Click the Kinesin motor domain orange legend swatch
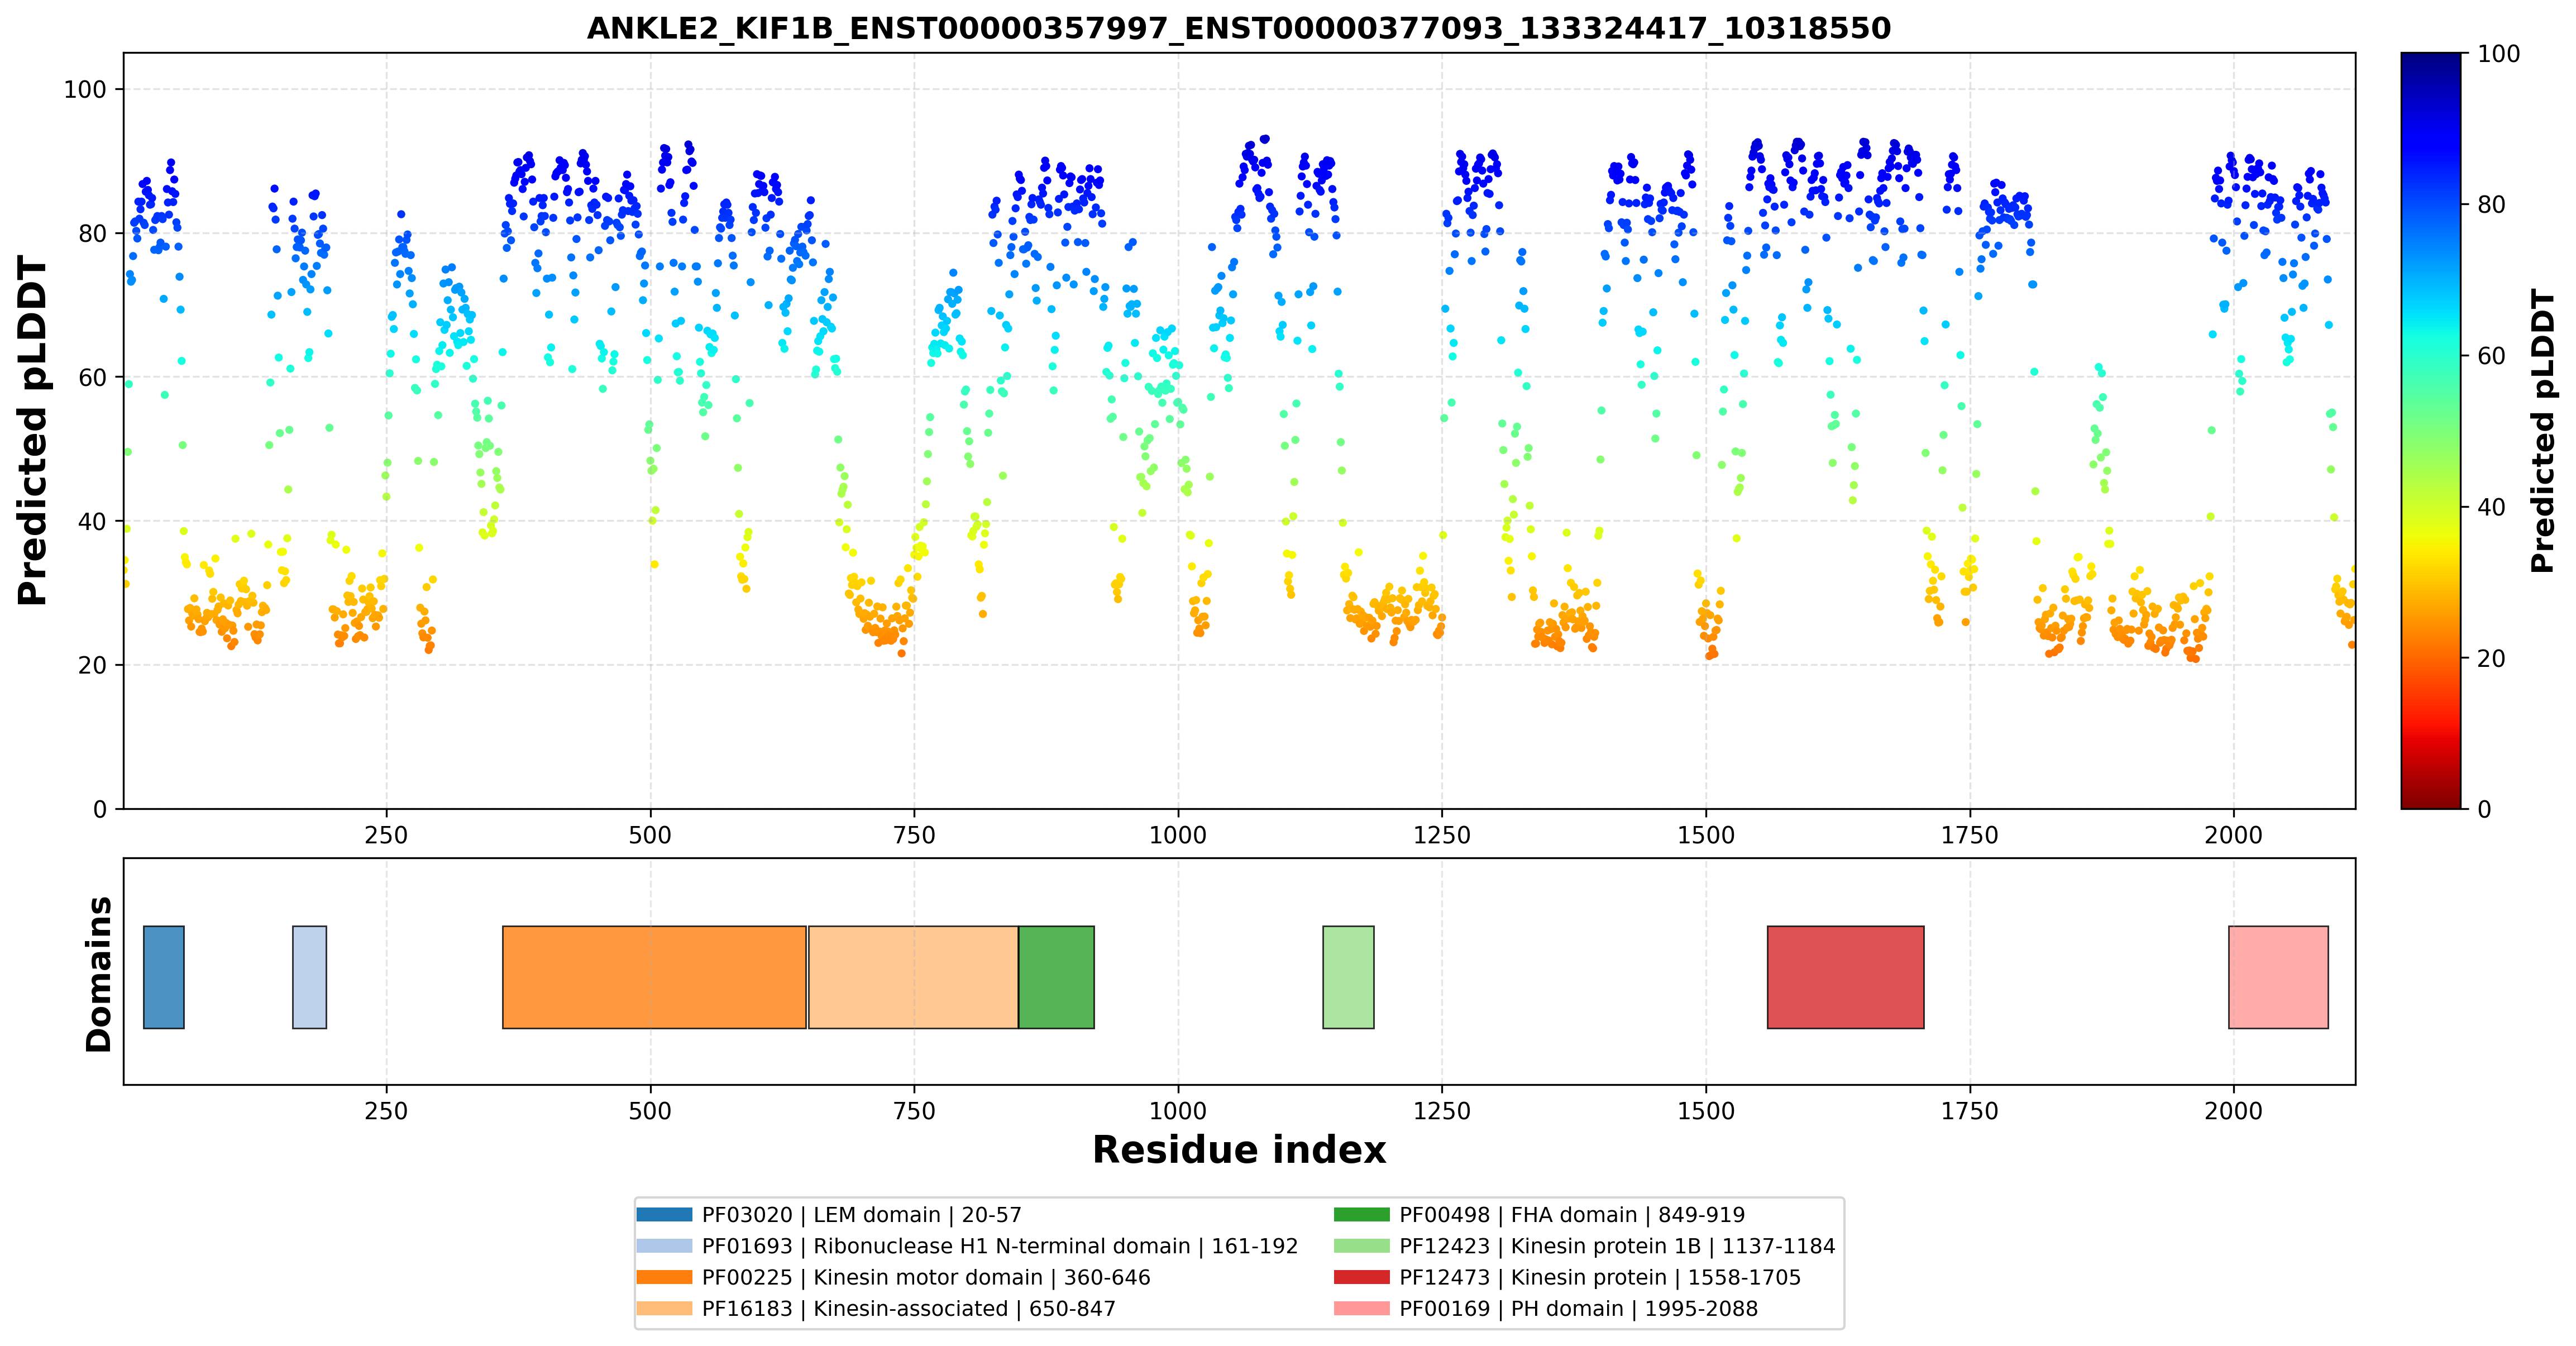 [664, 1277]
